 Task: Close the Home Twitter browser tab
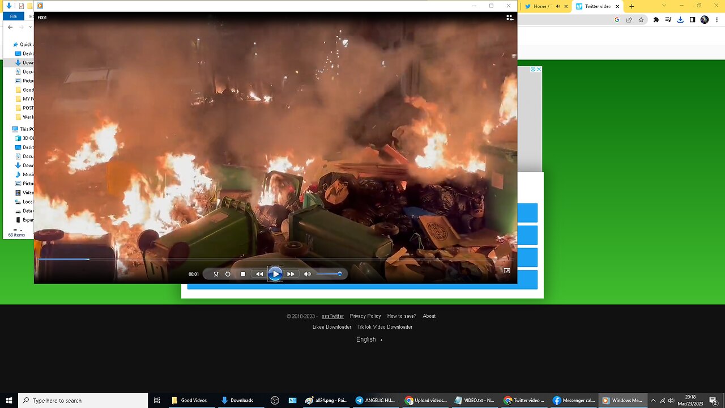pyautogui.click(x=565, y=6)
